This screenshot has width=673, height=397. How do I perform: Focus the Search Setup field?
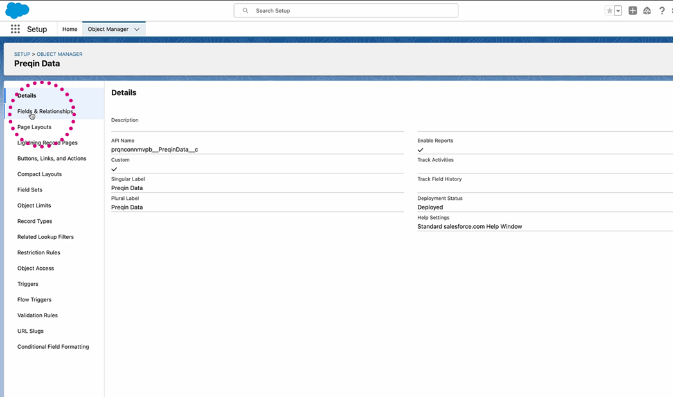pyautogui.click(x=346, y=11)
